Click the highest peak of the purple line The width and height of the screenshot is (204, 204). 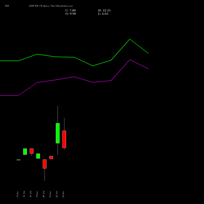pyautogui.click(x=130, y=60)
